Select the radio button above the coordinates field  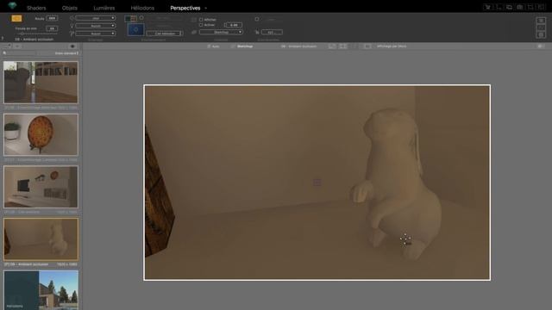click(x=257, y=19)
